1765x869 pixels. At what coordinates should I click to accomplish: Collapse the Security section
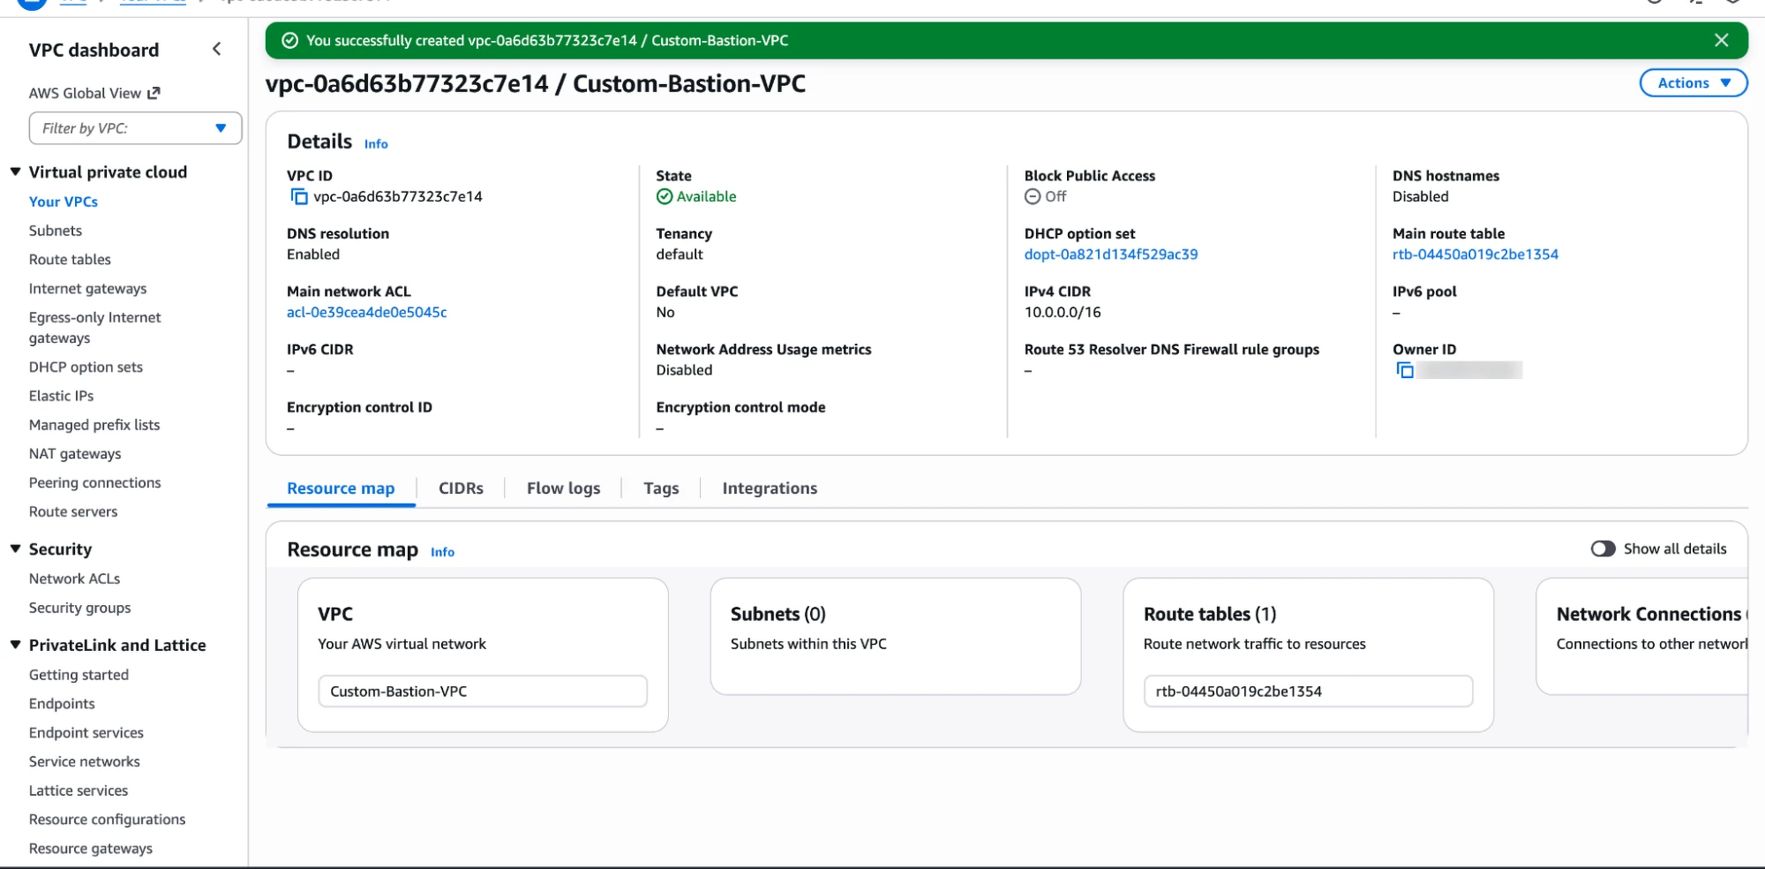click(15, 549)
